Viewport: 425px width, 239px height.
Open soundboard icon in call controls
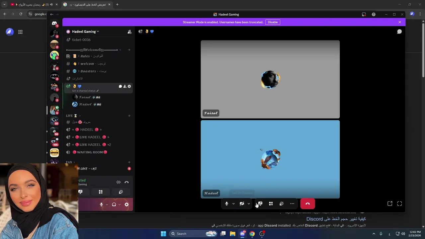coord(282,204)
